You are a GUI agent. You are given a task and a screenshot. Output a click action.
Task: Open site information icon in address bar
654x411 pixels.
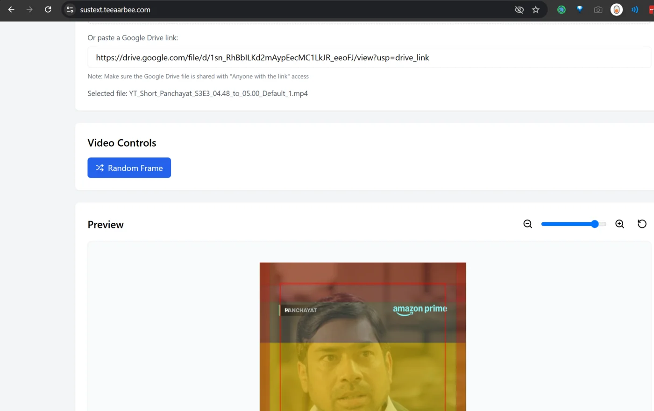(70, 9)
